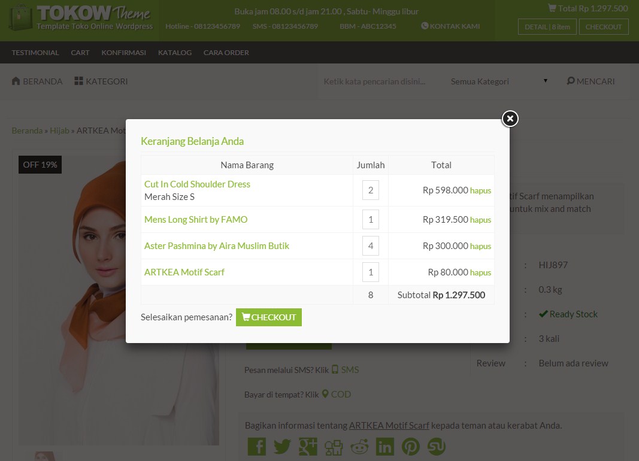The height and width of the screenshot is (461, 639).
Task: Click the green CHECKOUT button in popup
Action: 269,317
